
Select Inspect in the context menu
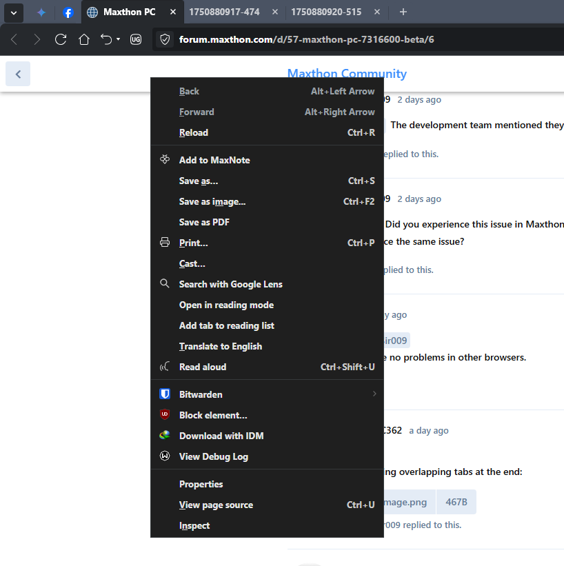tap(268, 525)
